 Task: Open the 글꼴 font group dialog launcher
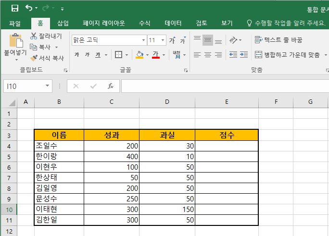186,71
